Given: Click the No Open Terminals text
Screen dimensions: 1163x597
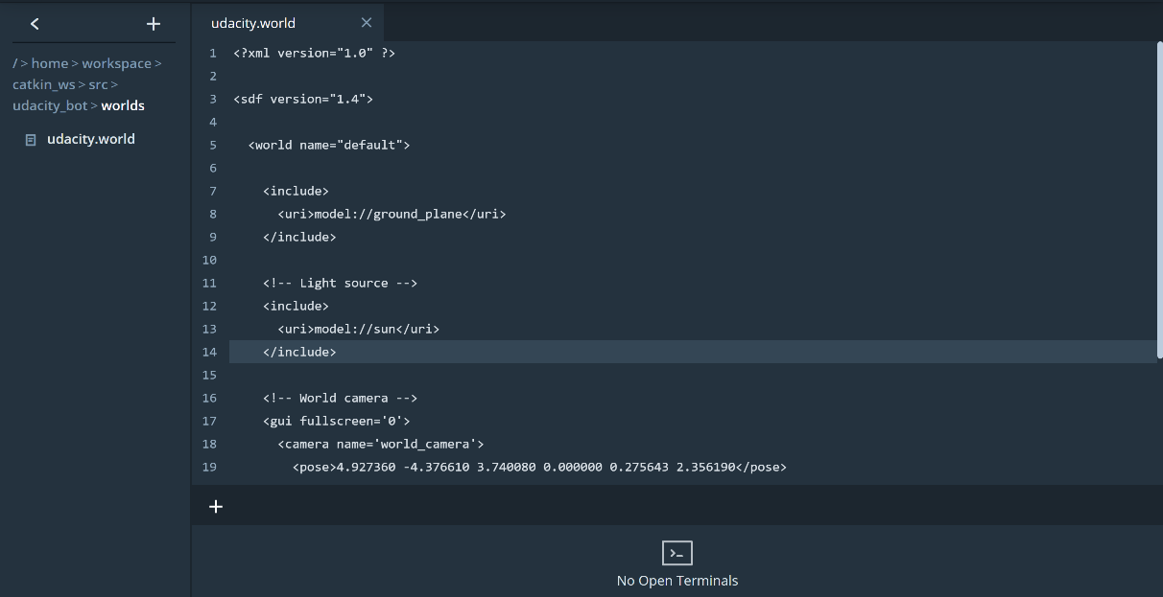Looking at the screenshot, I should point(676,580).
